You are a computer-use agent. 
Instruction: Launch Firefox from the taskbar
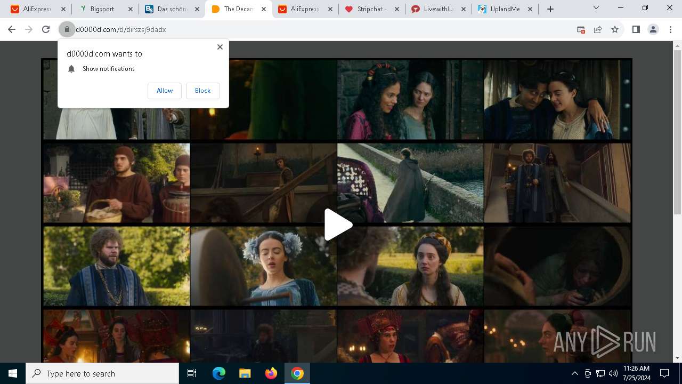[x=271, y=373]
